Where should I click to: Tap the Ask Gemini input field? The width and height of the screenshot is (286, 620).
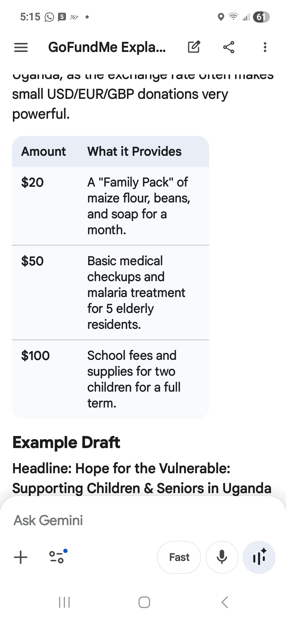point(106,520)
